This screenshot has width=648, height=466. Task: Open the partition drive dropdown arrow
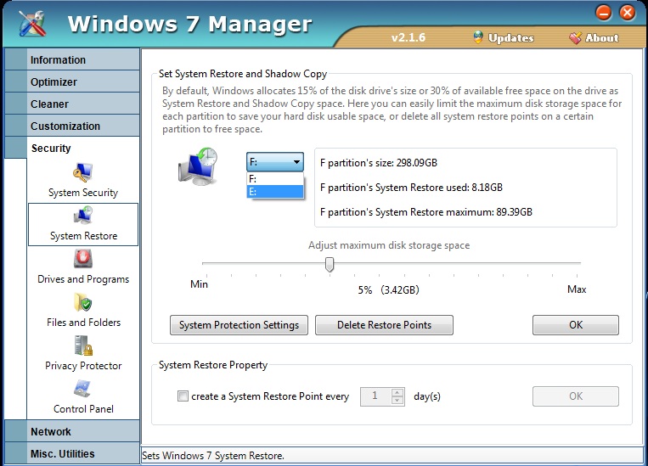[296, 162]
